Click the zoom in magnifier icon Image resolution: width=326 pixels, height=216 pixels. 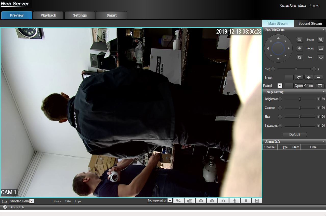(321, 39)
